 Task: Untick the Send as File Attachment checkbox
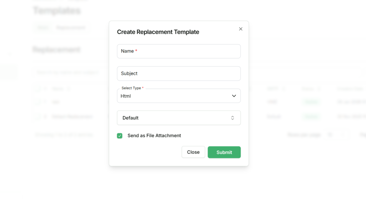coord(120,136)
